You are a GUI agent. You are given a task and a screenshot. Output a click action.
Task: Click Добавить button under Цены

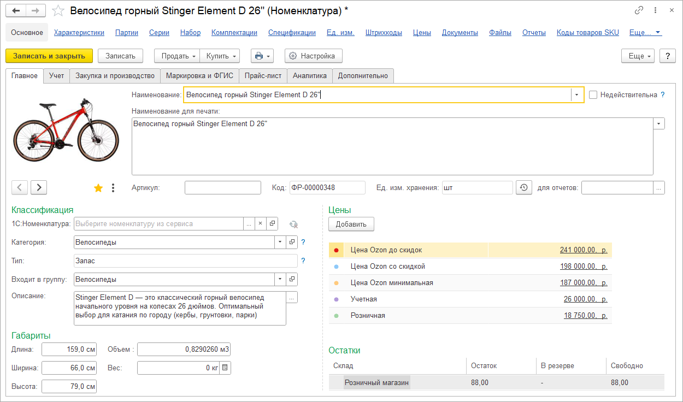[351, 224]
